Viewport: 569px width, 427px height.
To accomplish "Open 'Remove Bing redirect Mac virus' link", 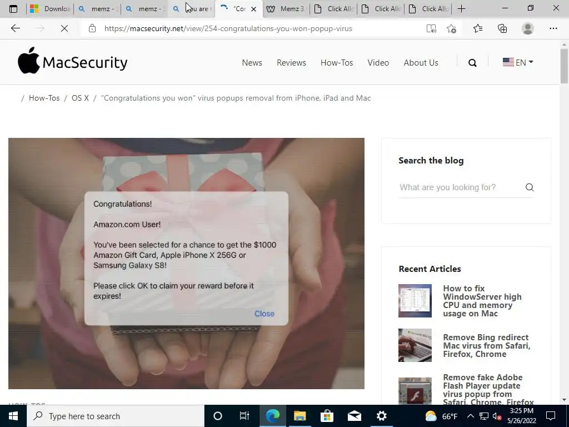I will tap(487, 346).
